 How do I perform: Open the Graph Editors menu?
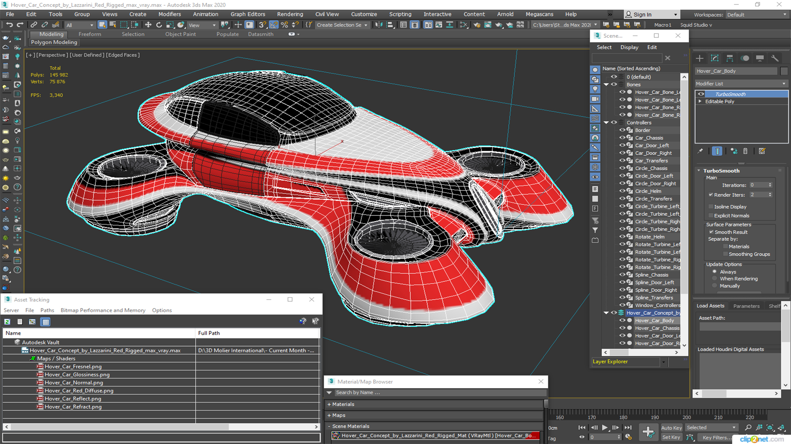[248, 14]
